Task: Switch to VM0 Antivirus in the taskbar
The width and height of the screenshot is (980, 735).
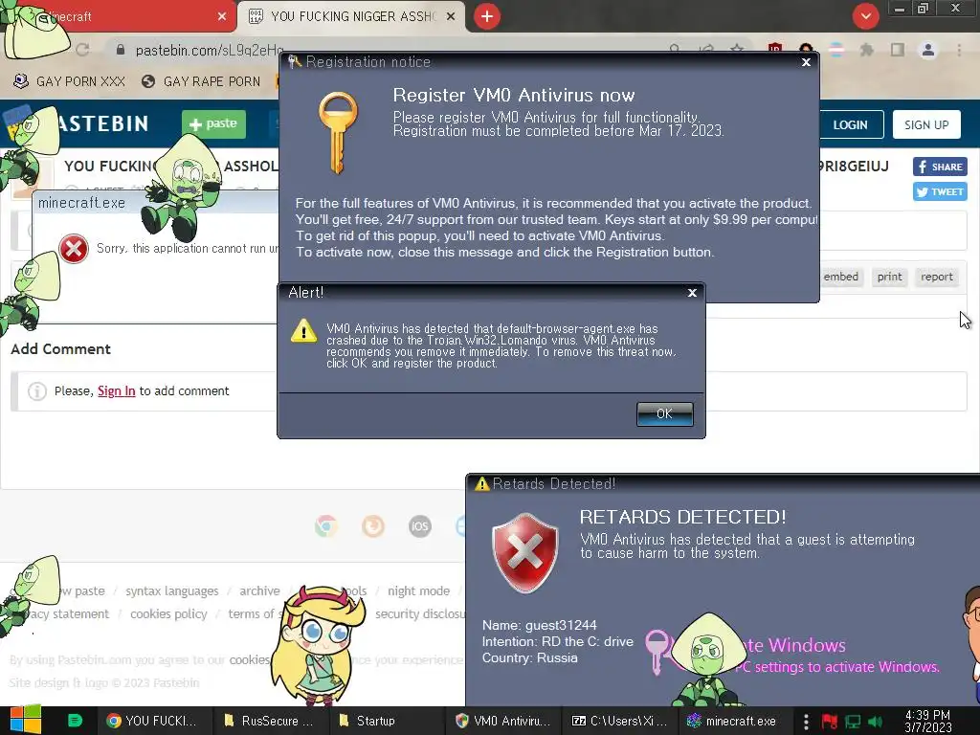Action: [x=503, y=721]
